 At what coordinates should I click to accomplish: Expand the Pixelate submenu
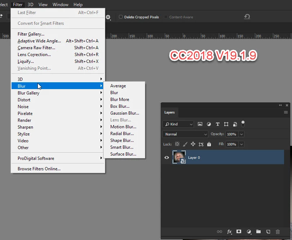coord(57,114)
